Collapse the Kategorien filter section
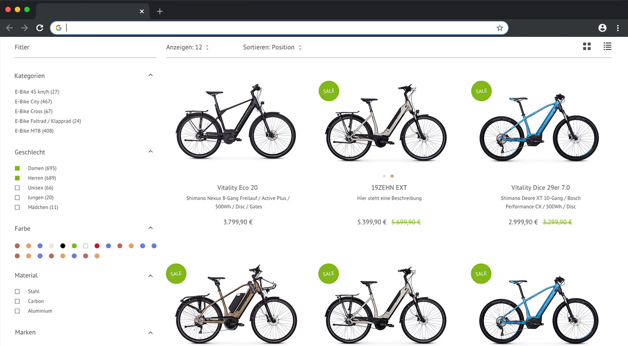 150,76
